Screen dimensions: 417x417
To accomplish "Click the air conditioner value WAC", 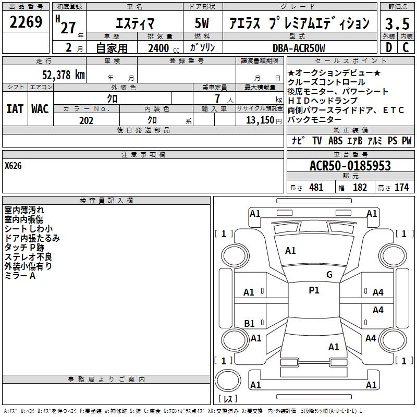I will click(40, 109).
